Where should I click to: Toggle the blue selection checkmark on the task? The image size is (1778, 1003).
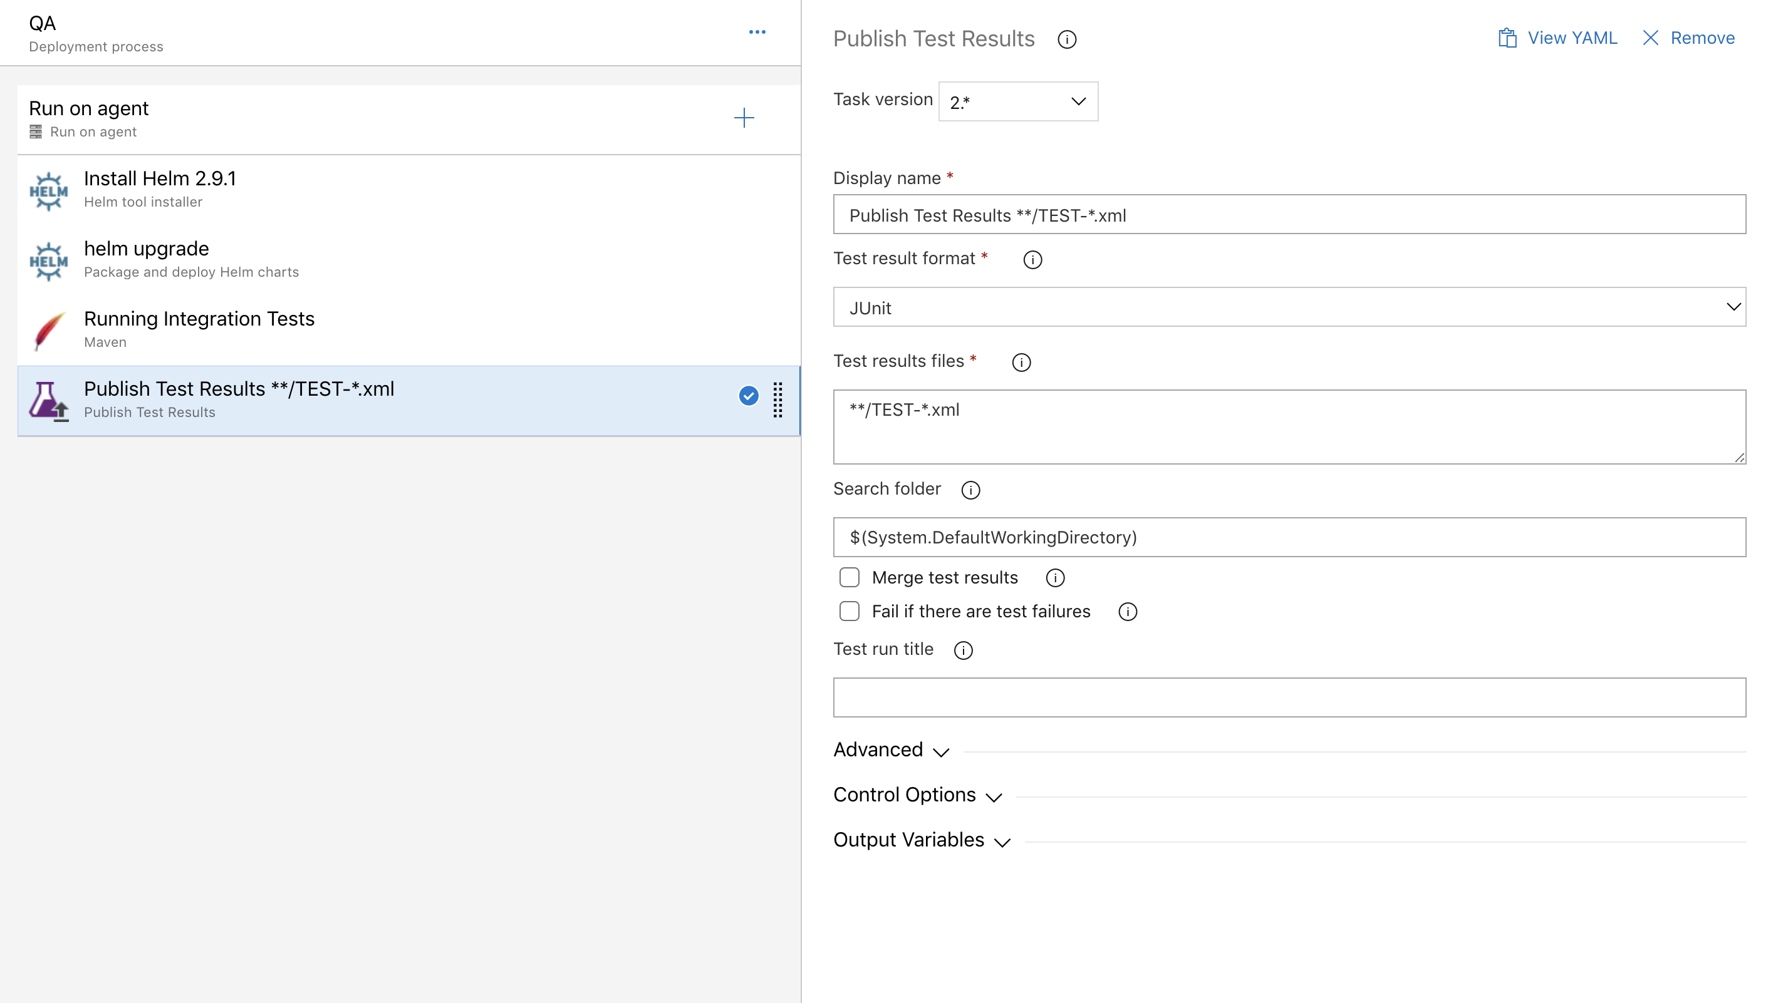click(x=748, y=396)
